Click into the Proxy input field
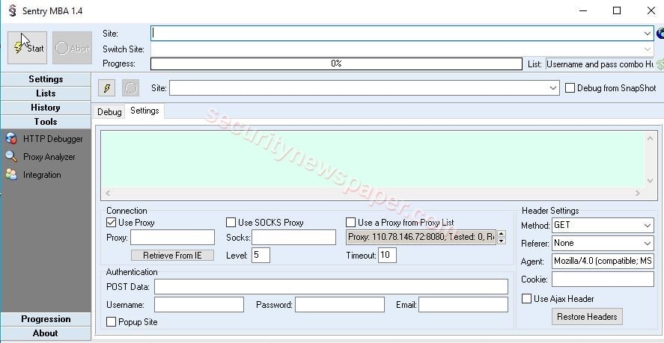664x343 pixels. [x=172, y=238]
